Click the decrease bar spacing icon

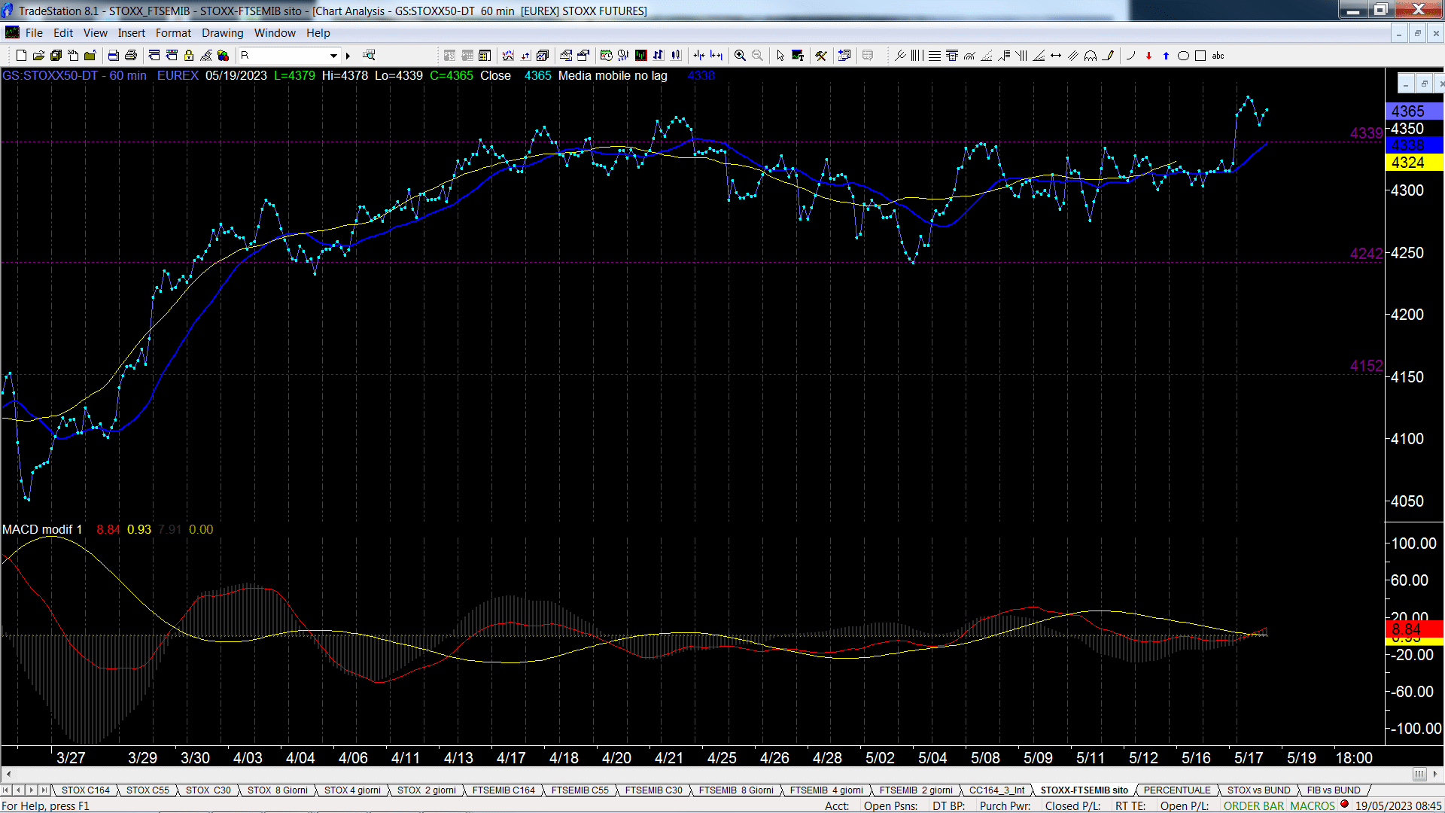[x=699, y=56]
